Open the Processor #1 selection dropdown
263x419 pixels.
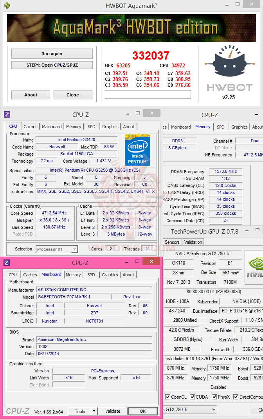pyautogui.click(x=75, y=249)
